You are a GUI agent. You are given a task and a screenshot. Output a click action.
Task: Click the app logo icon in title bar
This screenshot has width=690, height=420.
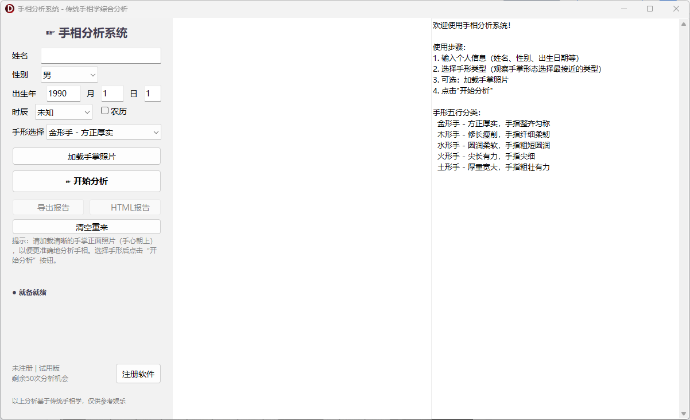click(x=9, y=9)
